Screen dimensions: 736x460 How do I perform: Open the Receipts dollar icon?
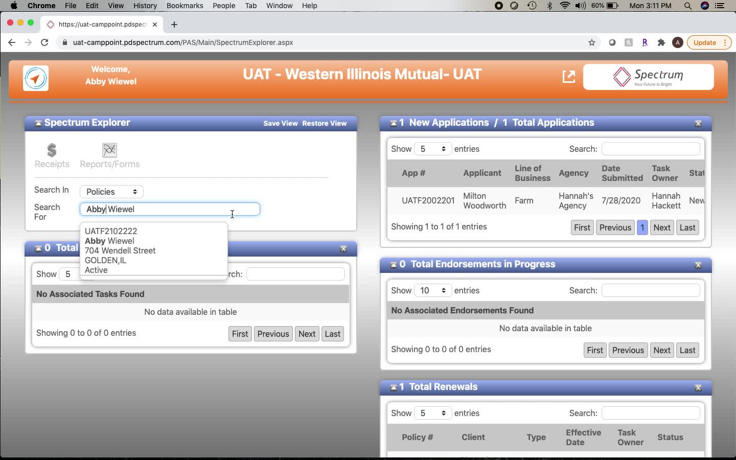52,151
